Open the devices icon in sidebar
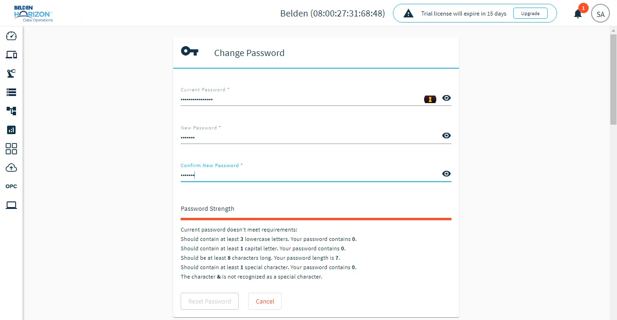Viewport: 617px width, 320px height. pyautogui.click(x=11, y=55)
